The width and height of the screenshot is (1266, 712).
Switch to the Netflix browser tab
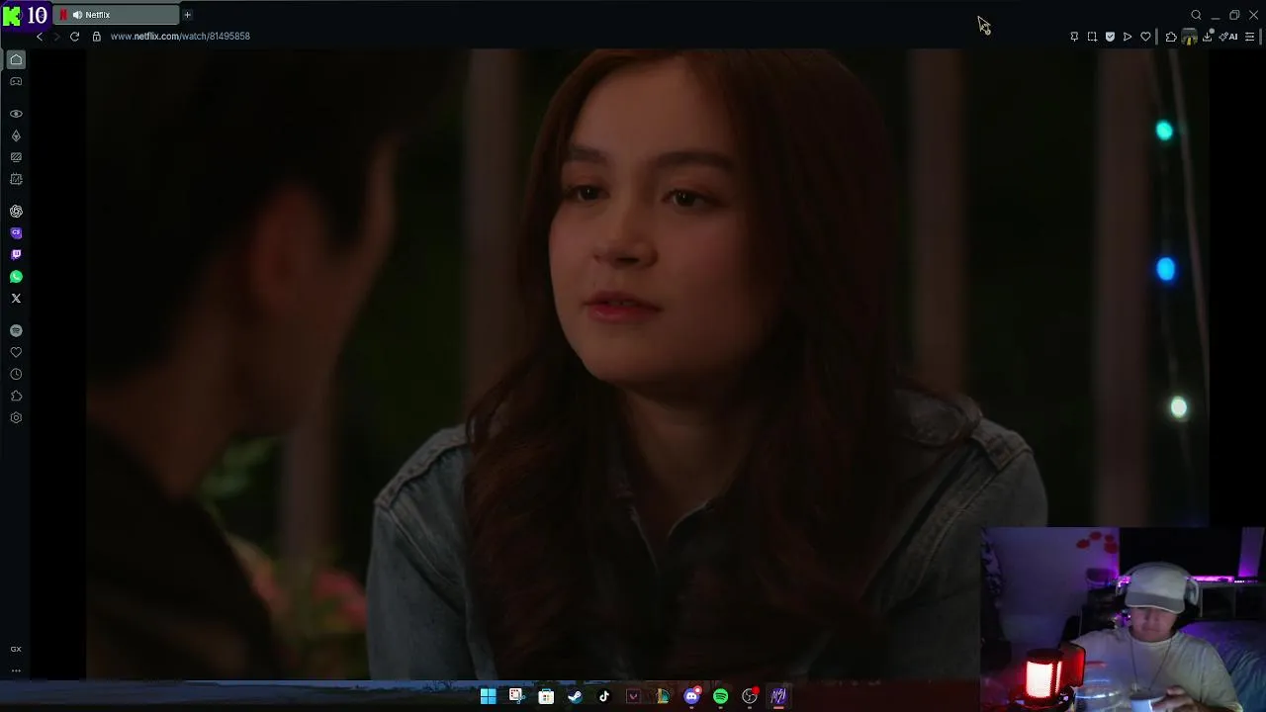(x=117, y=15)
